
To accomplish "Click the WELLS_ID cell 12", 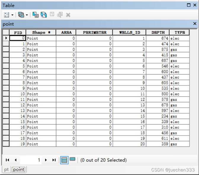I will pos(129,99).
